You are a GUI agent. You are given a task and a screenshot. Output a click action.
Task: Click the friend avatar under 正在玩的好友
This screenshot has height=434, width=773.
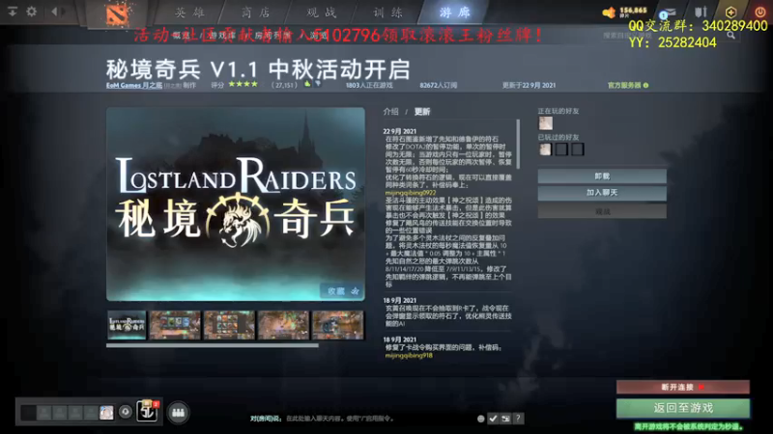coord(545,123)
